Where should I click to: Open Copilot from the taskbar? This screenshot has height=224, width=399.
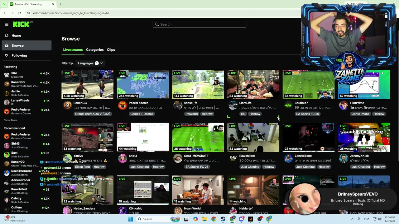(195, 219)
